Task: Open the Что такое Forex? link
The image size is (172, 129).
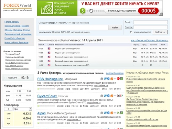Action: pos(13,54)
